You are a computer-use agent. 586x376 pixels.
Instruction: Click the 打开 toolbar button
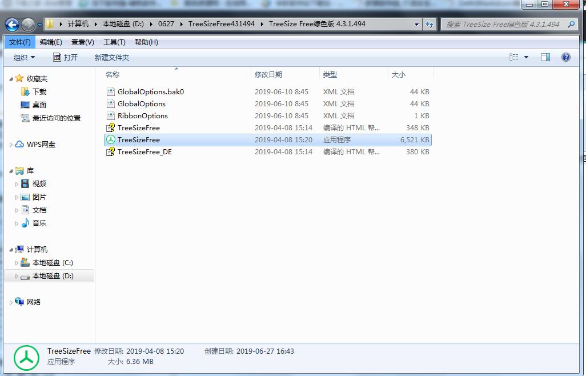tap(66, 57)
